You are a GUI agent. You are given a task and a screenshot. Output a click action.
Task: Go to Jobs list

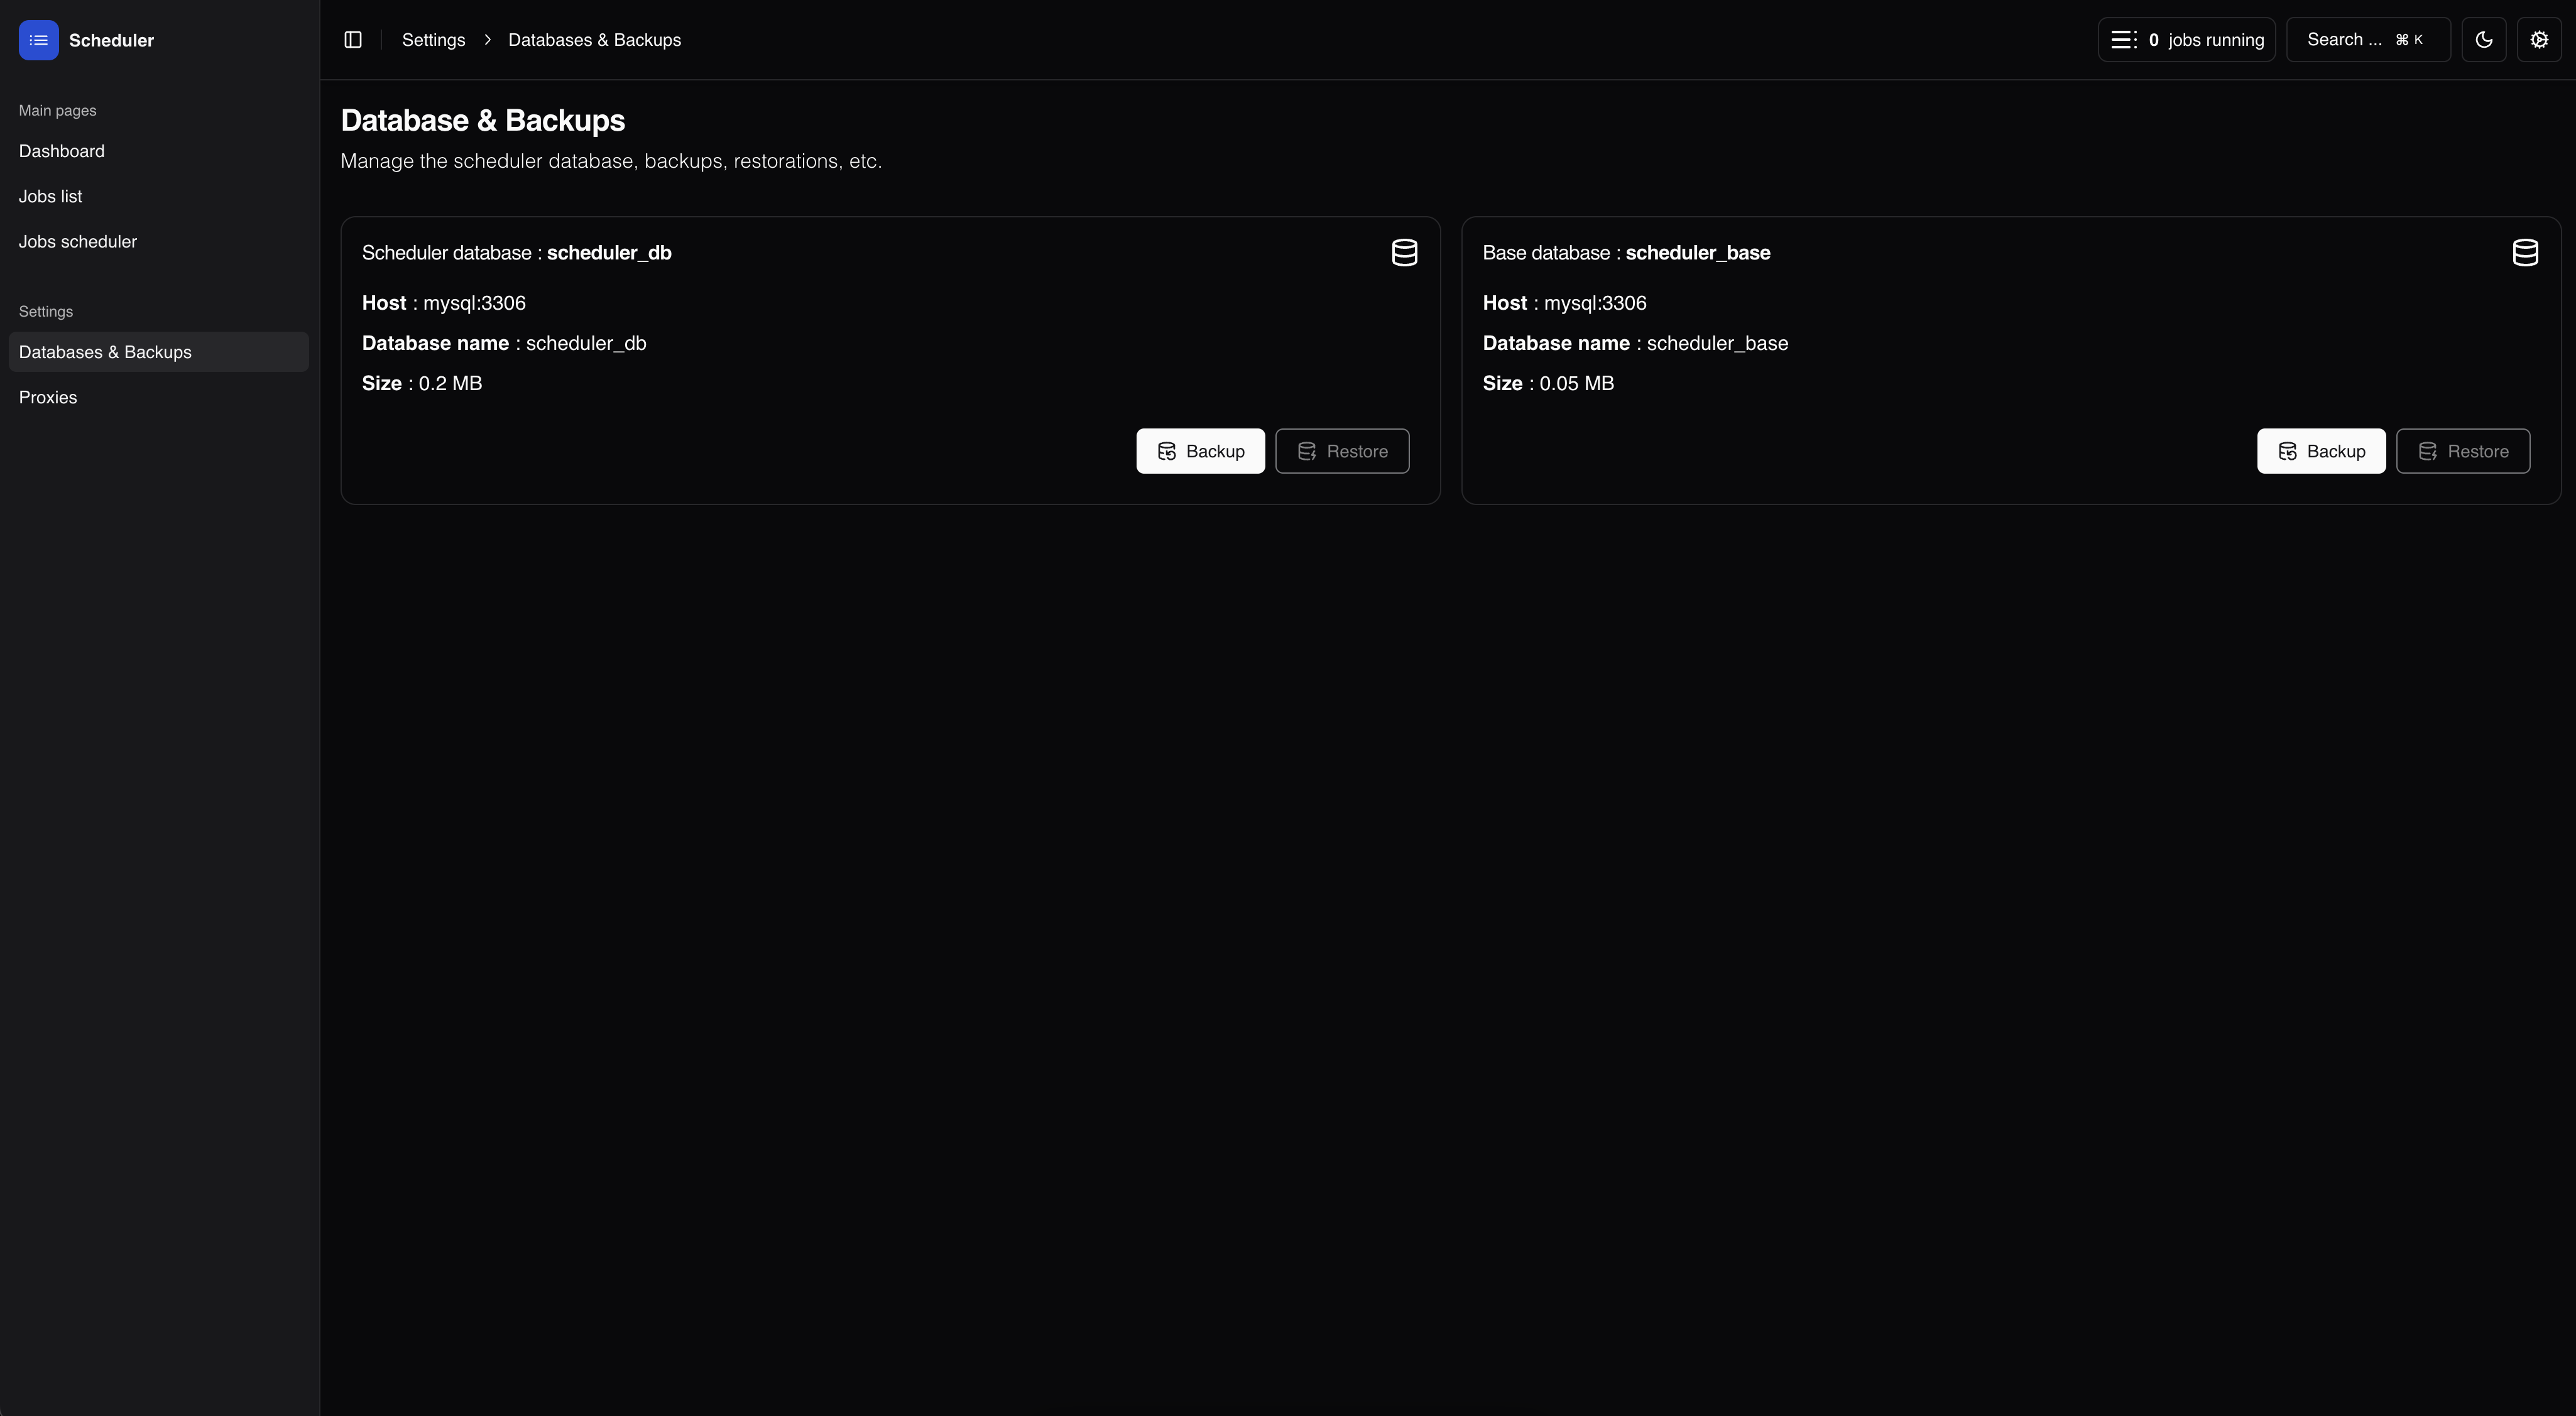(x=50, y=196)
